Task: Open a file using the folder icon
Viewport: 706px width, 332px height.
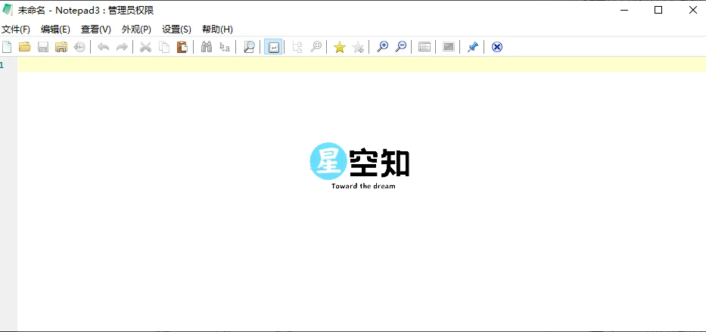Action: 25,47
